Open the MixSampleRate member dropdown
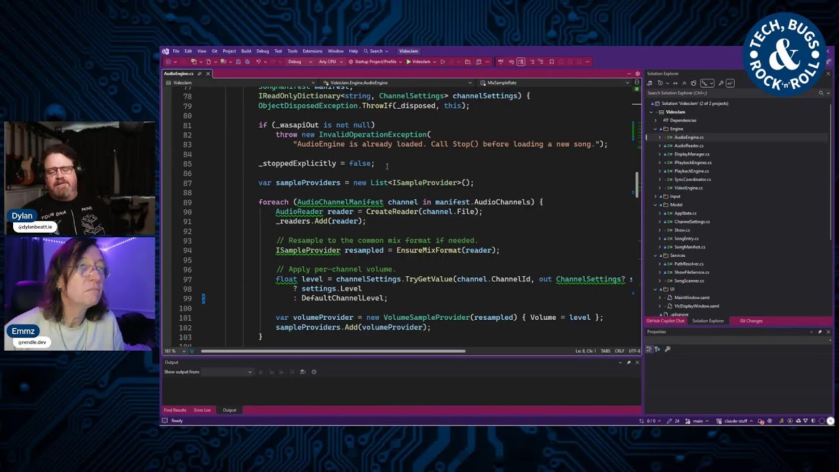 [555, 83]
